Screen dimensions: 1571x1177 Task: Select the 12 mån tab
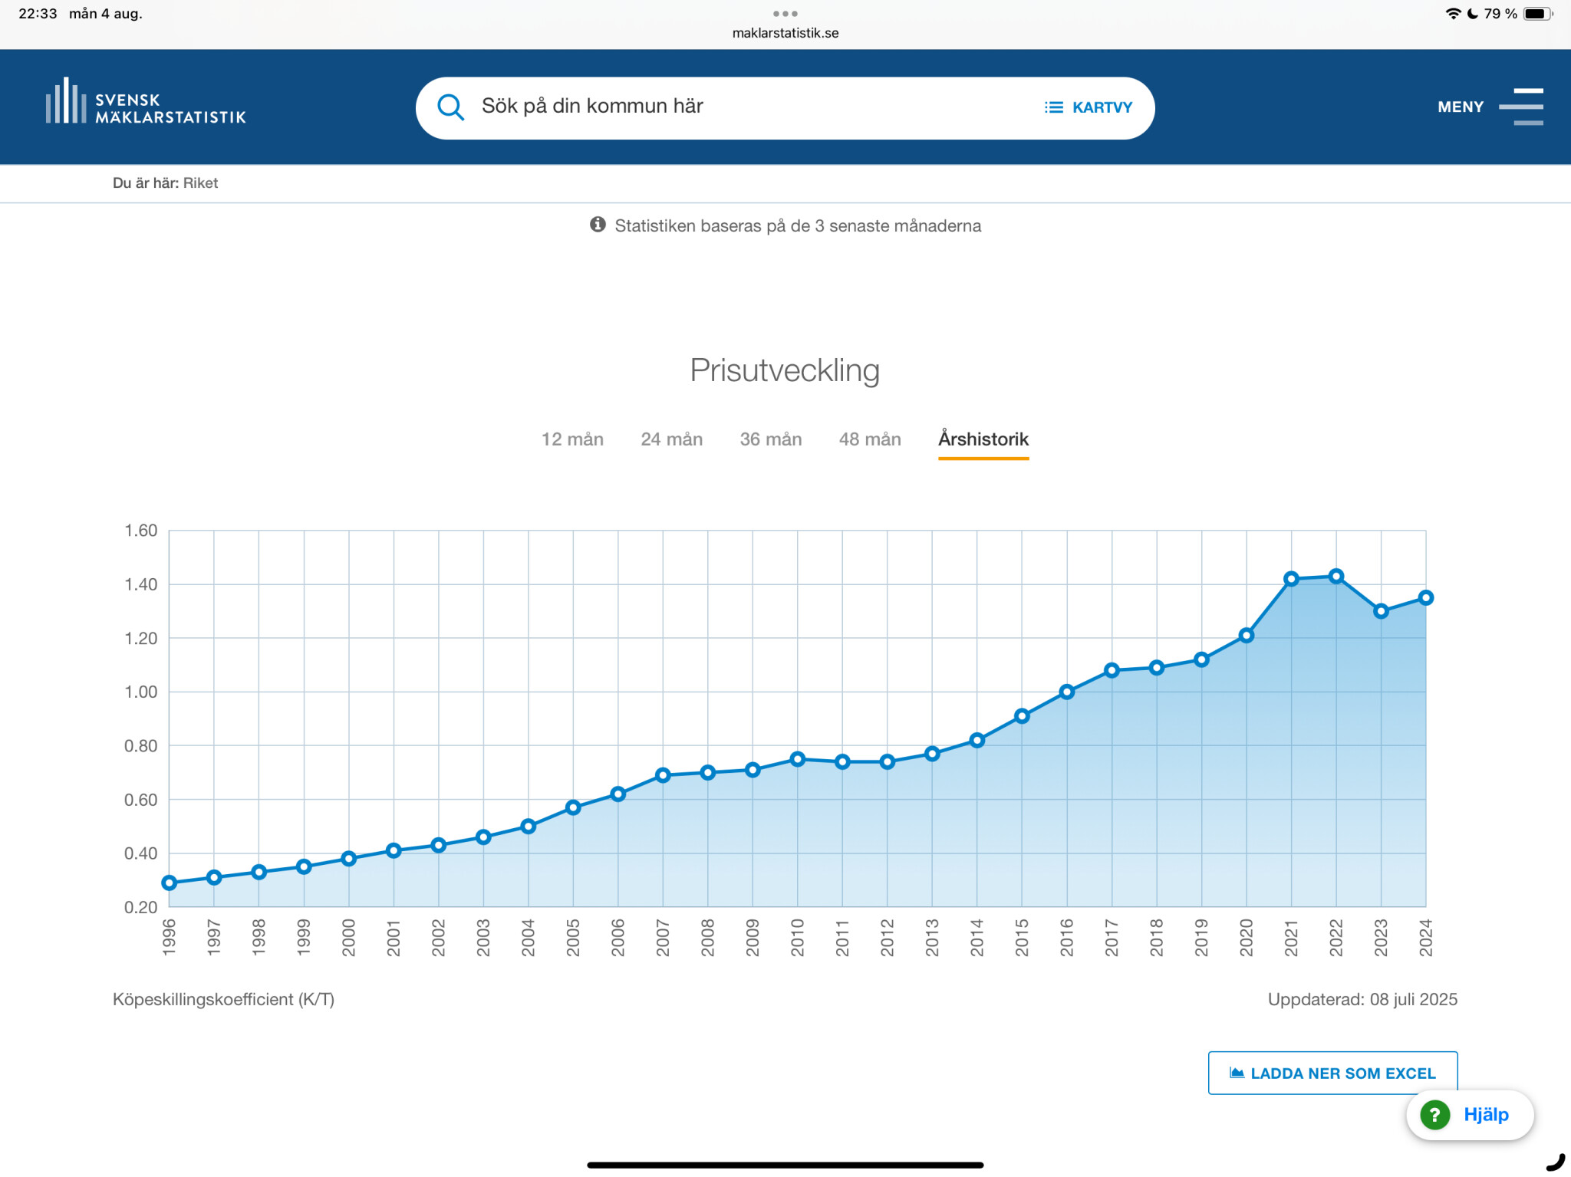pos(572,439)
